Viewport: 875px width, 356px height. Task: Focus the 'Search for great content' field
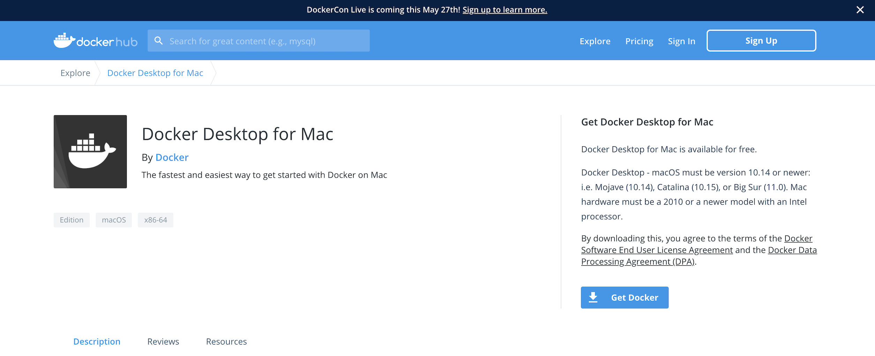pyautogui.click(x=259, y=41)
